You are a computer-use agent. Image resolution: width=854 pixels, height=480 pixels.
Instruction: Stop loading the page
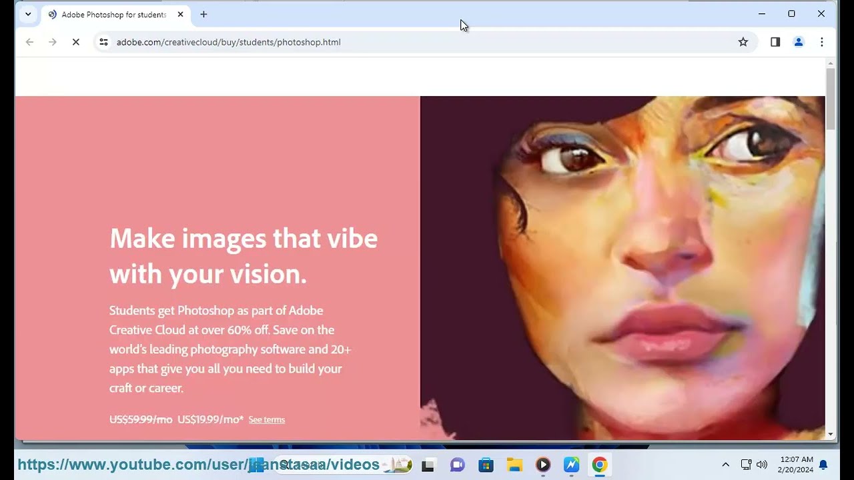pyautogui.click(x=75, y=42)
